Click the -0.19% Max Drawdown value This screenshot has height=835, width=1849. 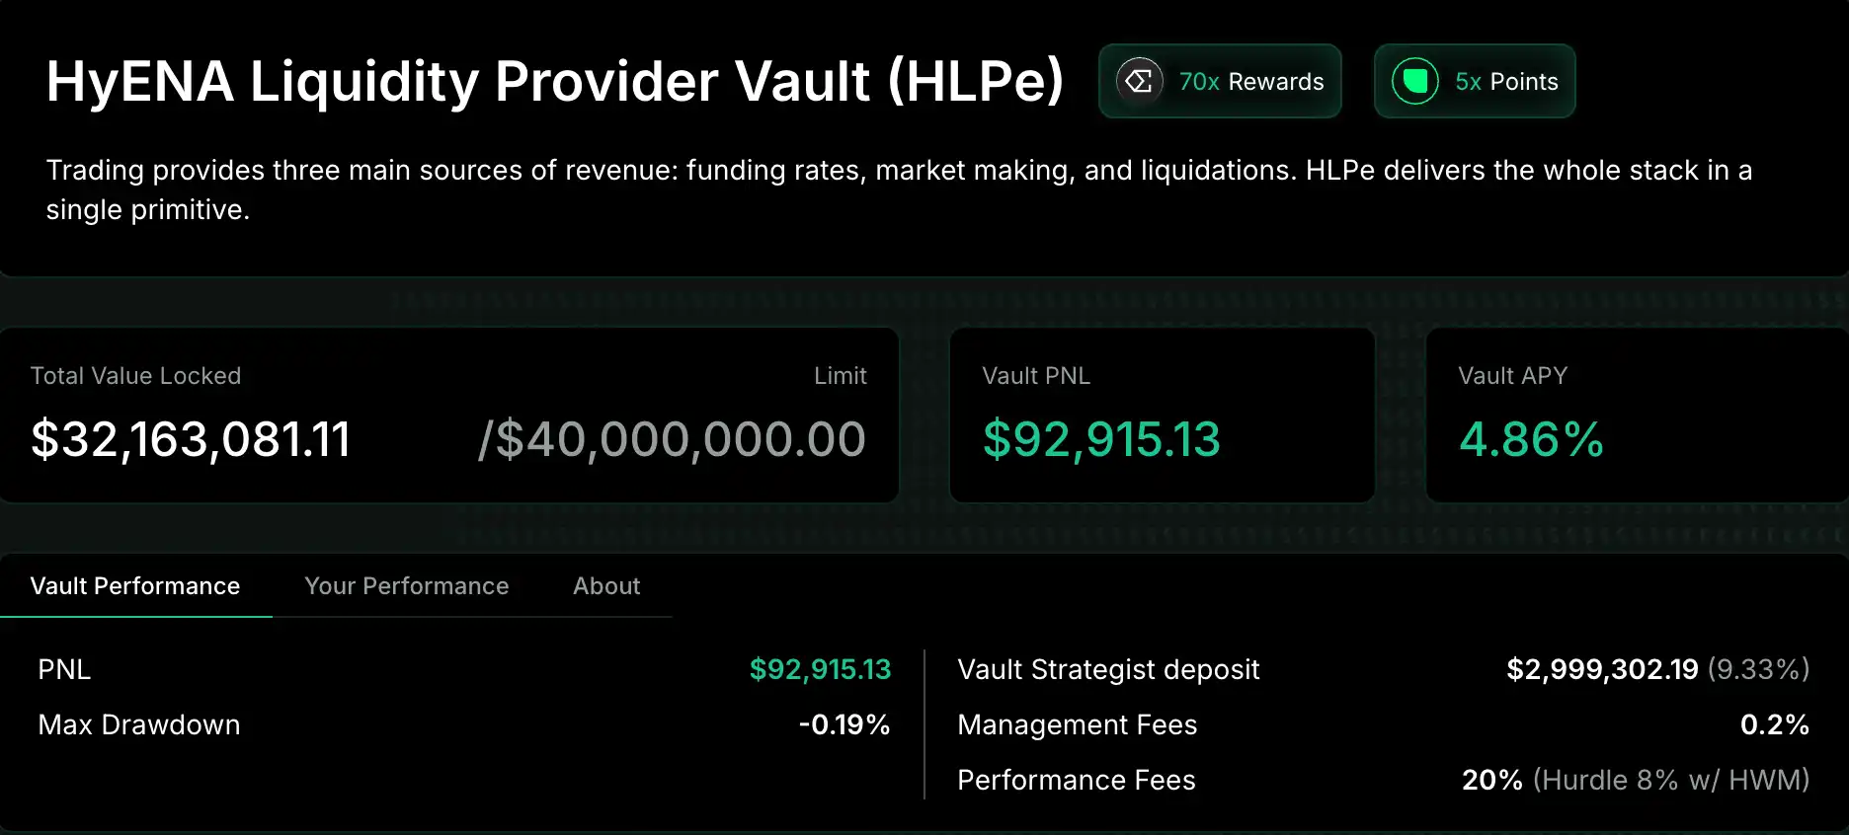pos(844,724)
